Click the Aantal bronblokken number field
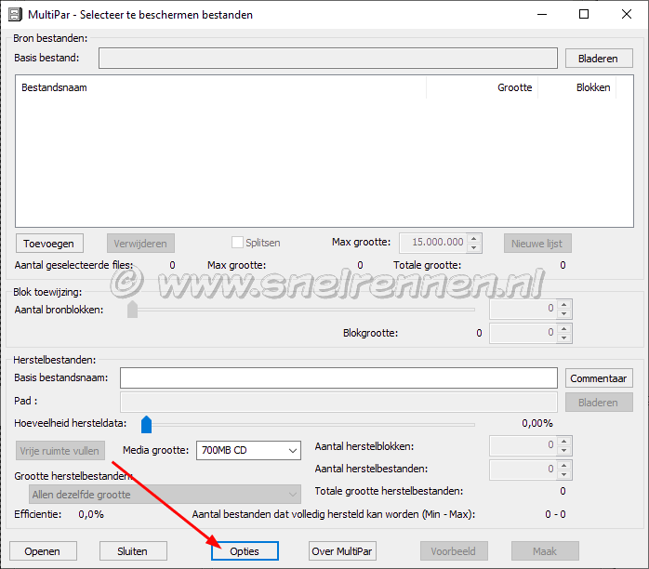This screenshot has height=569, width=649. (523, 309)
